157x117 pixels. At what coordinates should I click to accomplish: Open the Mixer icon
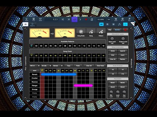coord(40,19)
